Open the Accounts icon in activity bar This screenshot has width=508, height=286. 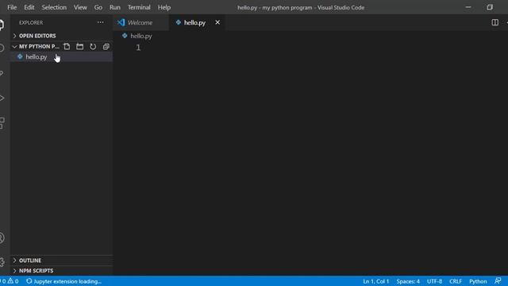coord(2,238)
